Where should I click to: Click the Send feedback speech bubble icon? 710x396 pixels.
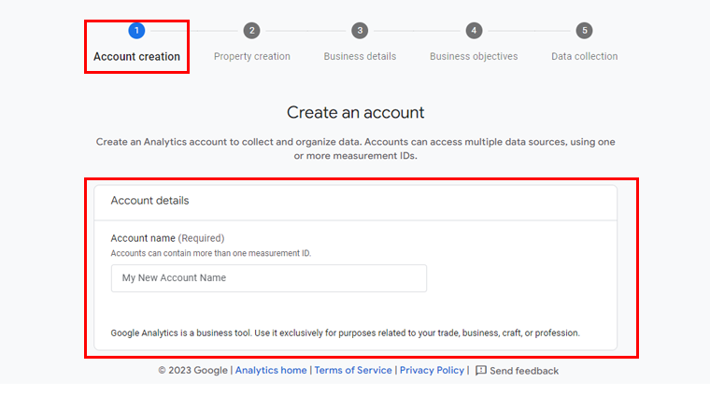click(x=481, y=371)
